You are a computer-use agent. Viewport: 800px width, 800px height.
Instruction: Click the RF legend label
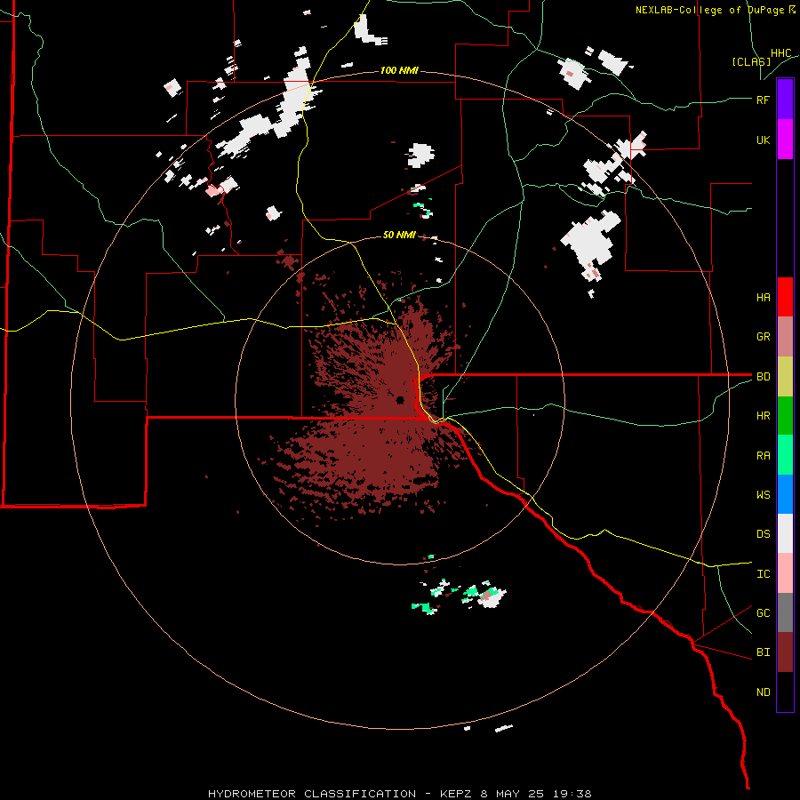(x=763, y=100)
